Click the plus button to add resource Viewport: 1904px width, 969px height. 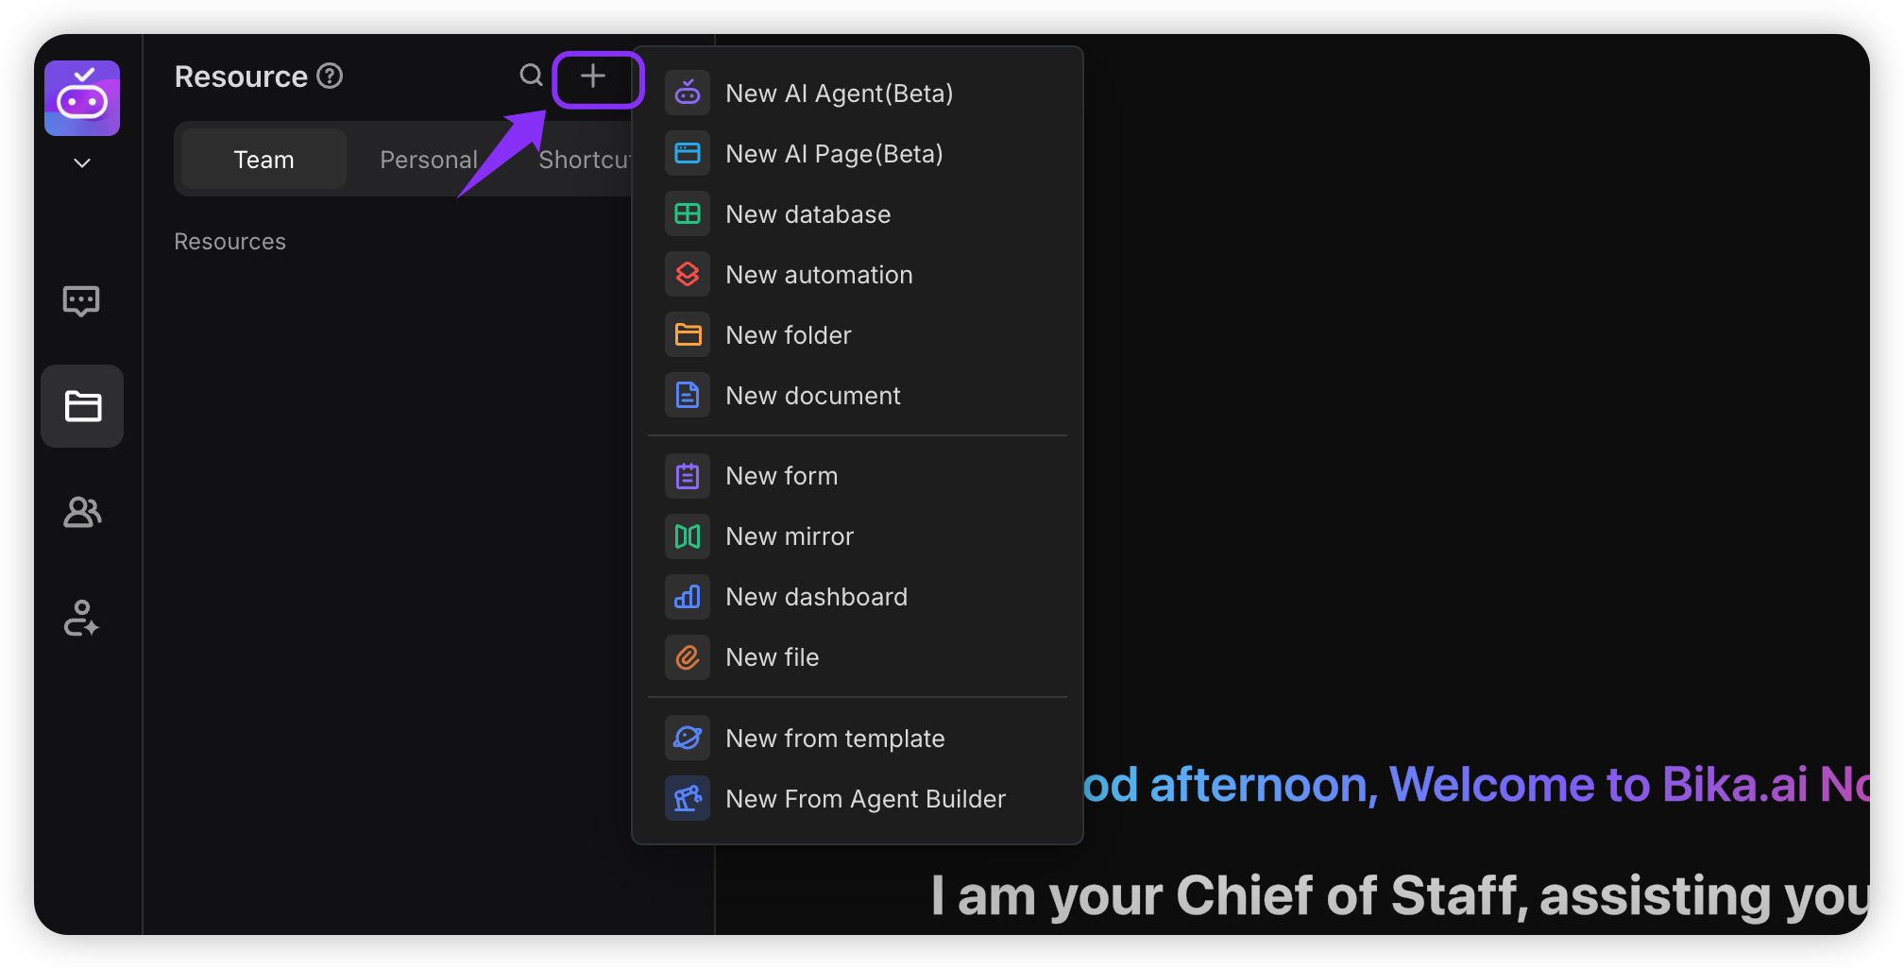[x=593, y=76]
